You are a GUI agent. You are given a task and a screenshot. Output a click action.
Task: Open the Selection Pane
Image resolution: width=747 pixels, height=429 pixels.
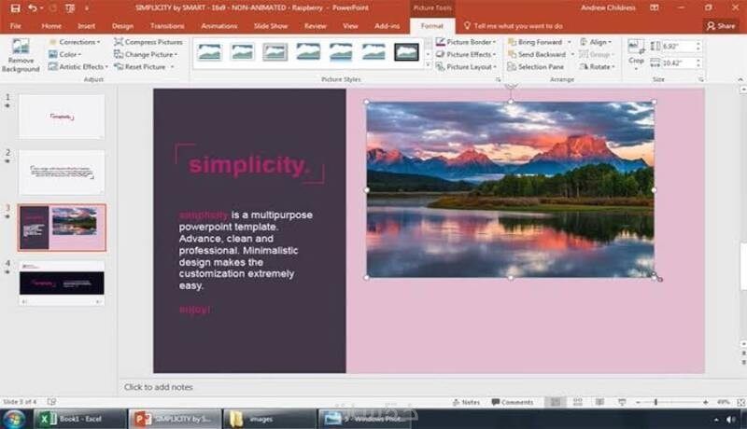[x=535, y=66]
